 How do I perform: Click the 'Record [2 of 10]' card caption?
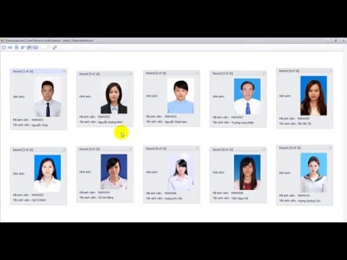[23, 150]
